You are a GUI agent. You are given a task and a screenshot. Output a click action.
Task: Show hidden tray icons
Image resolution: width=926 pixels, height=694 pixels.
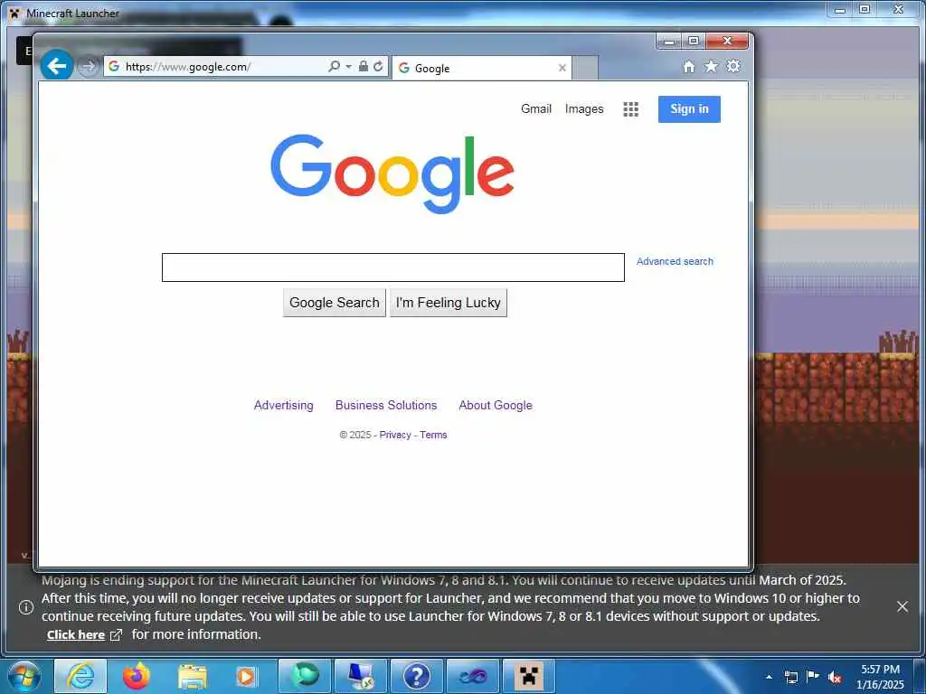tap(769, 677)
